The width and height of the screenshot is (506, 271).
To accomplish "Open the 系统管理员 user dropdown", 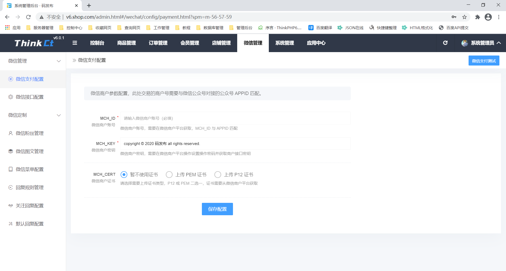I will pyautogui.click(x=481, y=43).
